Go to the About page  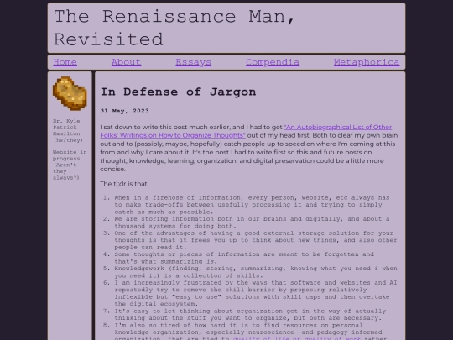coord(126,62)
